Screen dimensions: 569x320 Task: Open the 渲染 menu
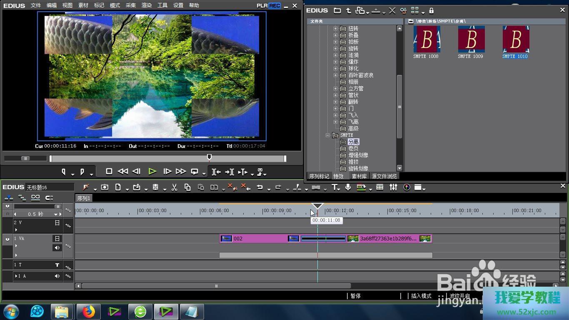click(x=147, y=5)
